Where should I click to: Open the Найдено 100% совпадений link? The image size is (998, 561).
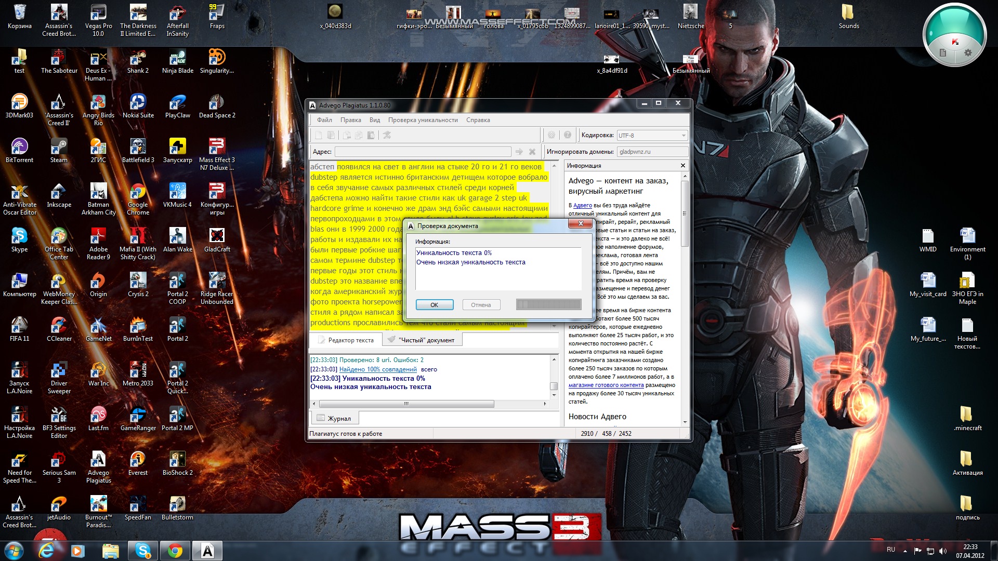click(x=378, y=369)
